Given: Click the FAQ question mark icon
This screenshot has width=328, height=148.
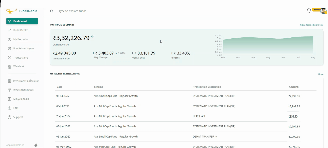Looking at the screenshot, I should coord(9,108).
